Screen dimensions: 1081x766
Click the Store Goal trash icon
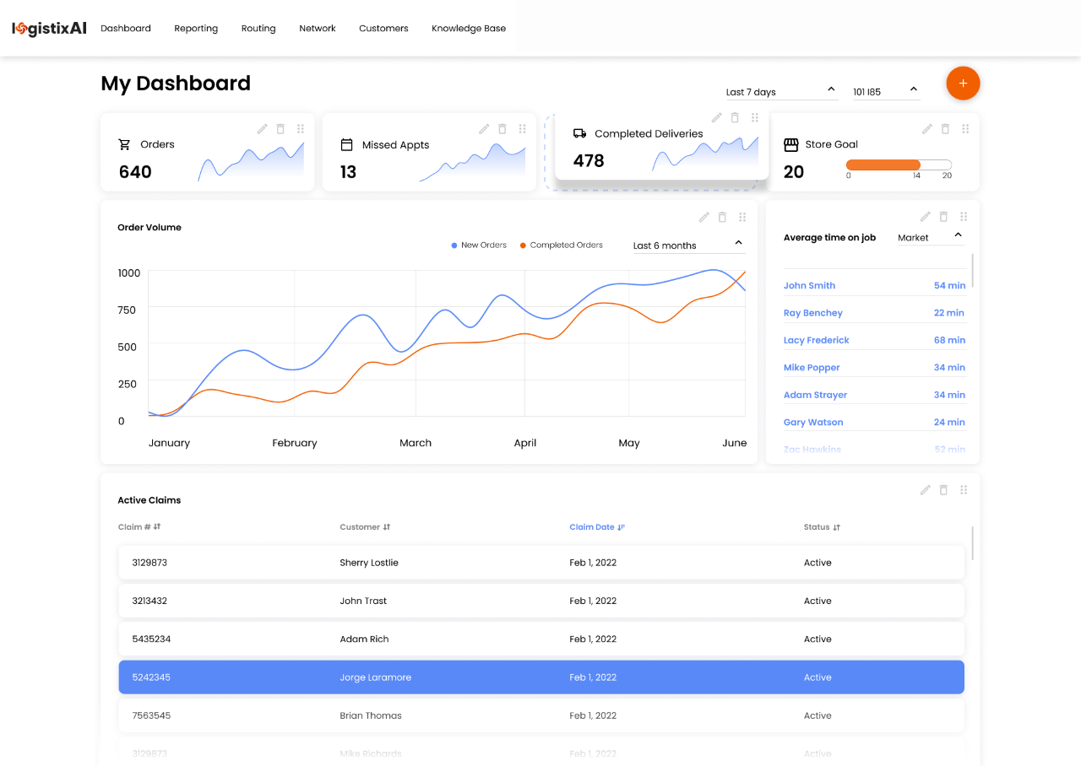tap(945, 129)
